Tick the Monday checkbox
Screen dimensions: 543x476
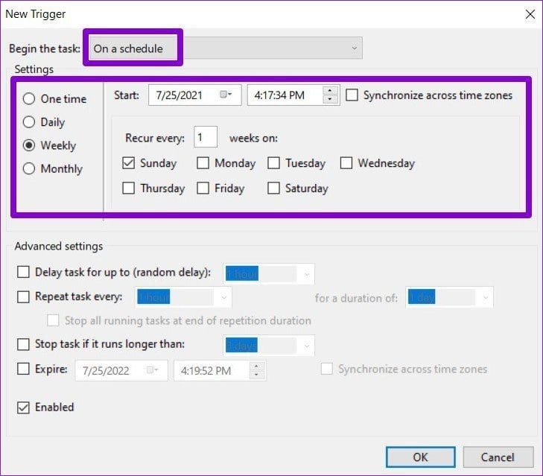(x=203, y=163)
